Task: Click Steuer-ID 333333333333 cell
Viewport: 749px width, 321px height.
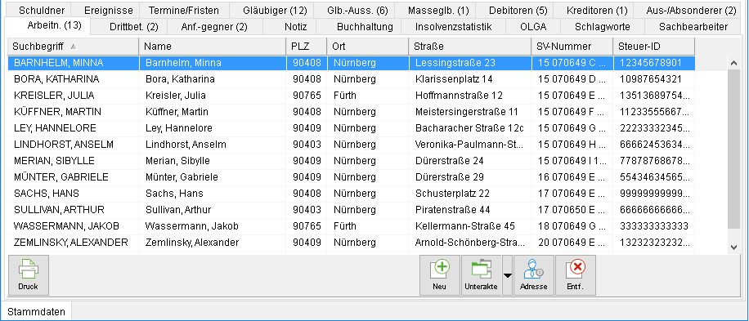Action: click(654, 226)
